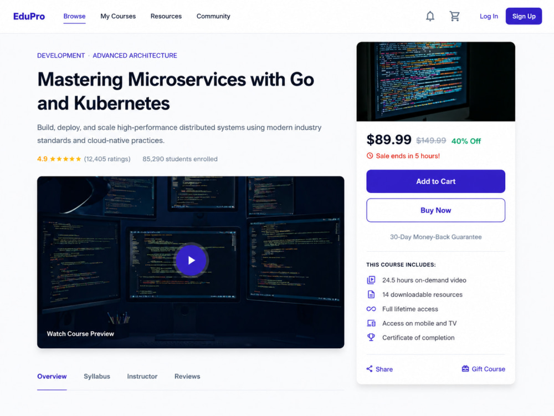This screenshot has width=554, height=416.
Task: Click the share icon
Action: tap(370, 369)
